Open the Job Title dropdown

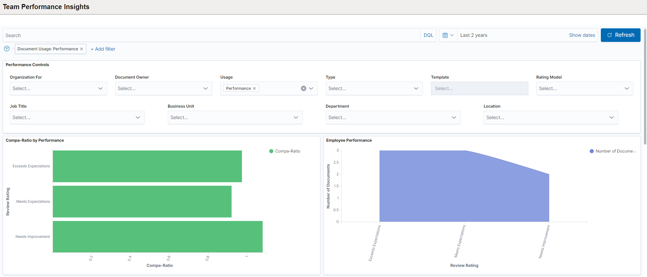(77, 117)
